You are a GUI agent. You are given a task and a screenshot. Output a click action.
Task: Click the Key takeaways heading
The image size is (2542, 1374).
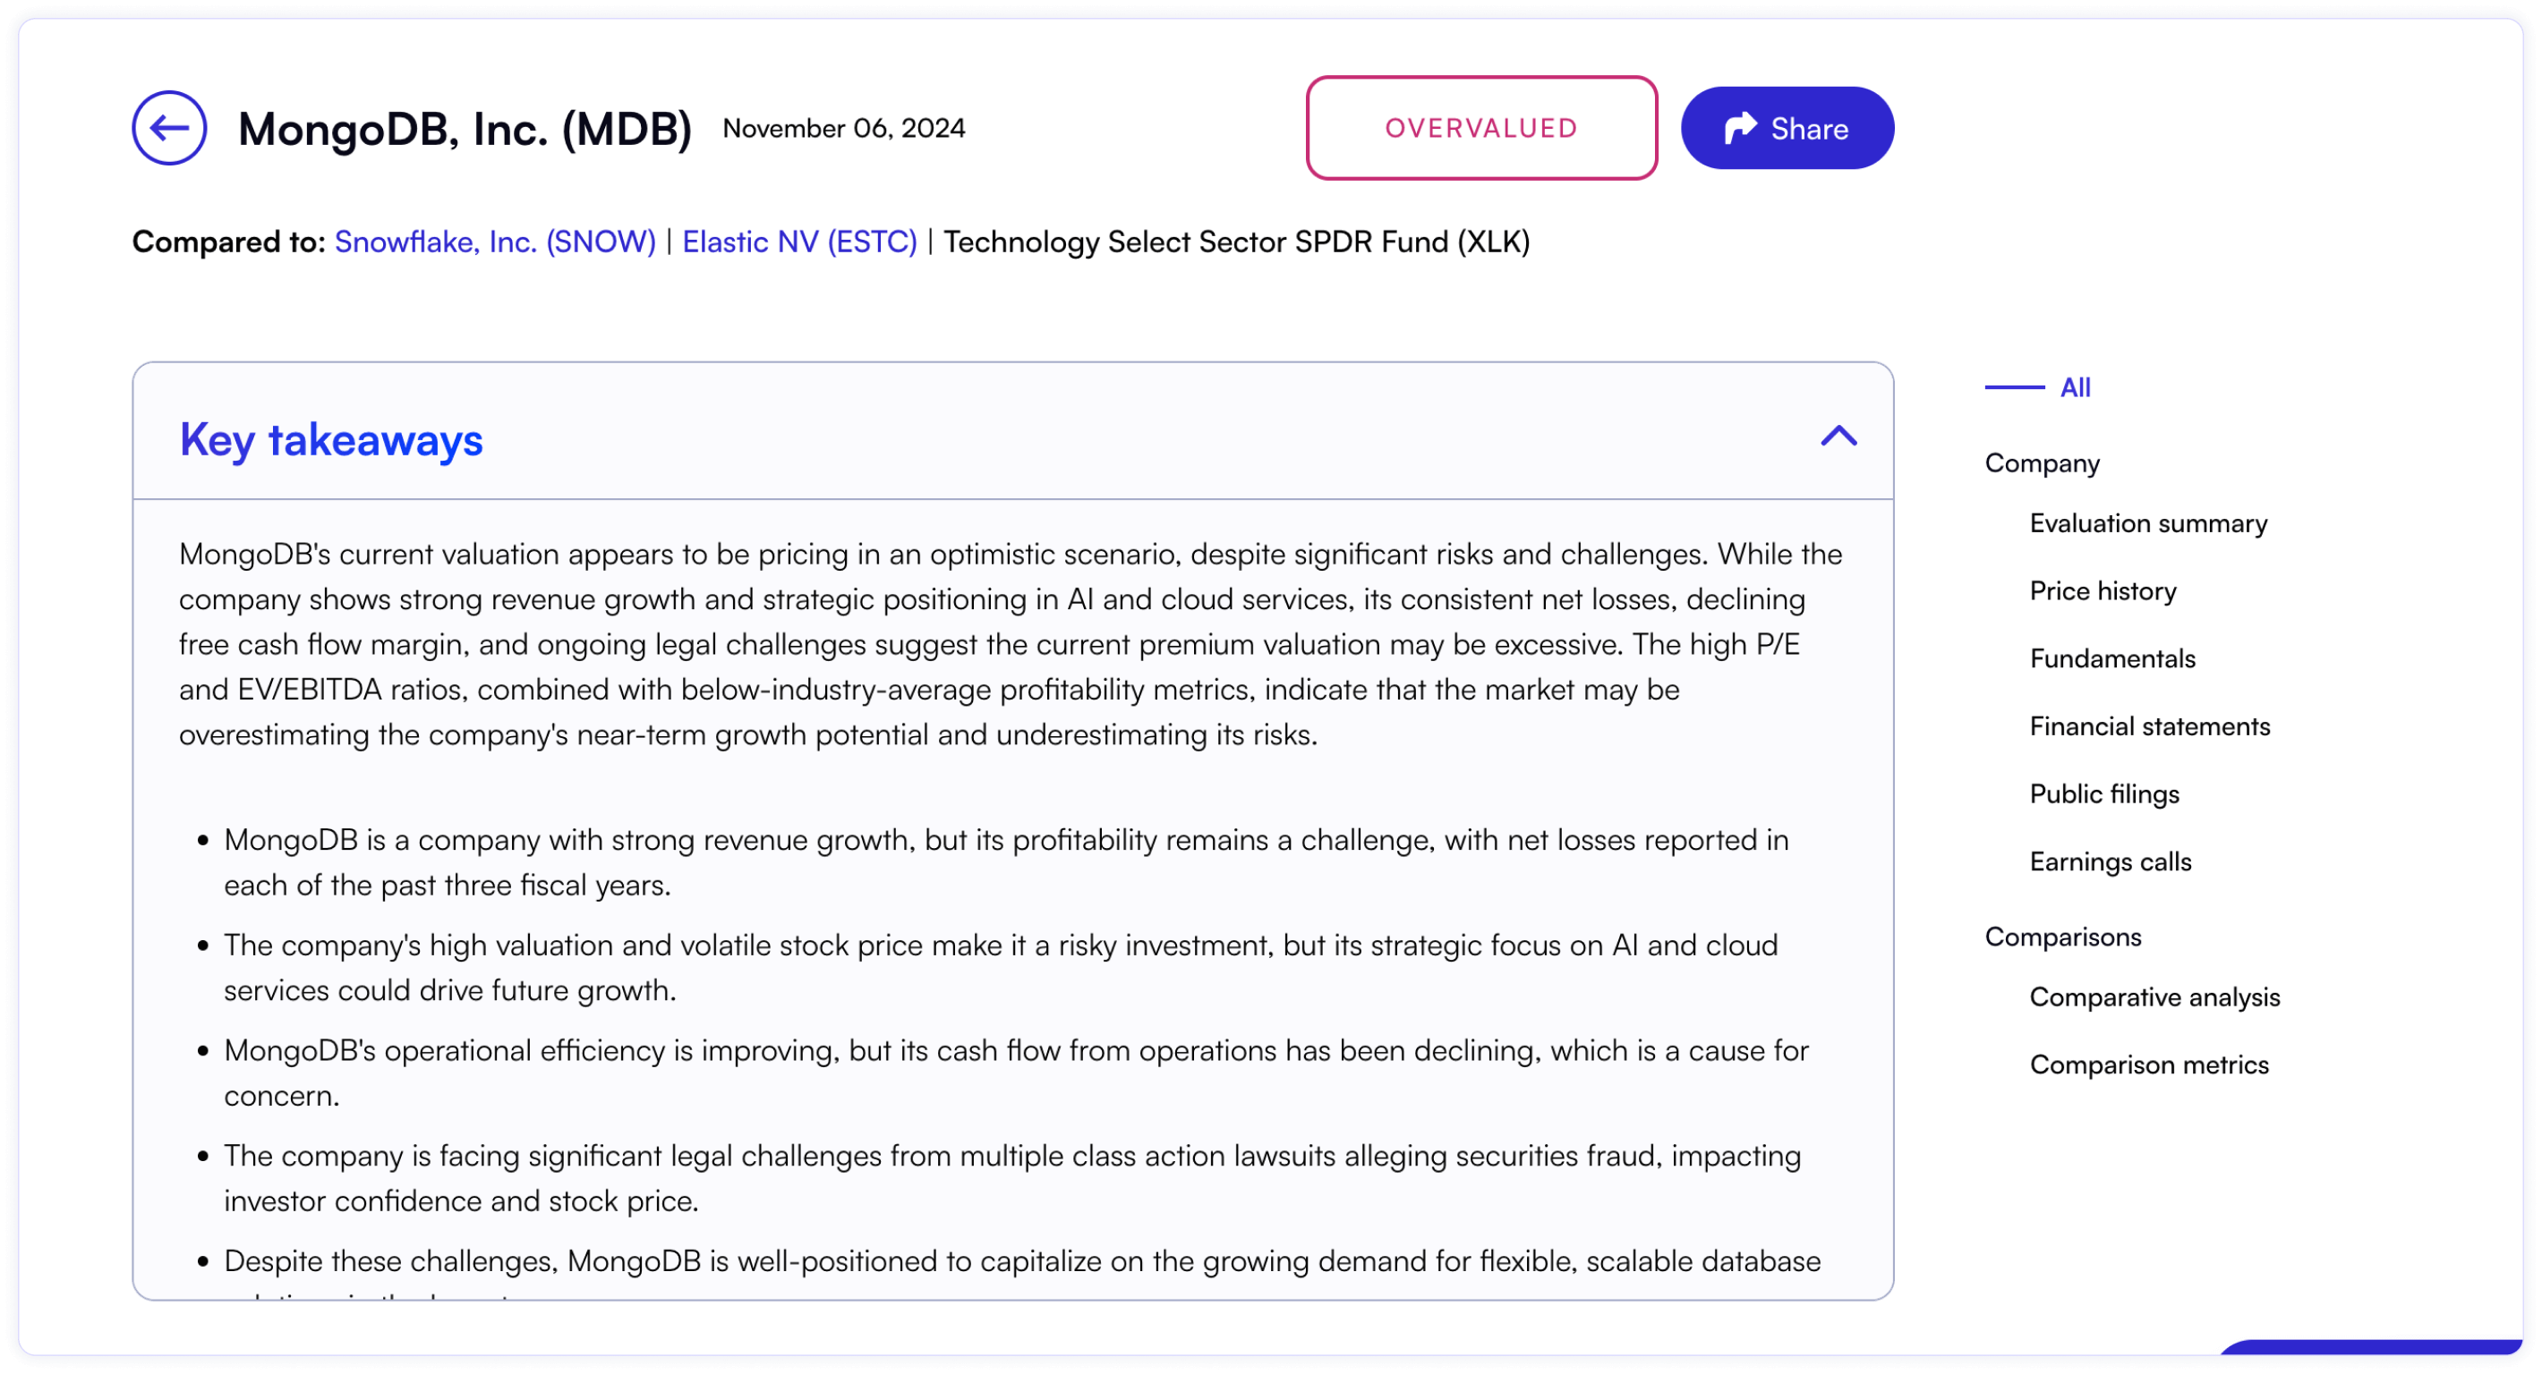pos(330,440)
